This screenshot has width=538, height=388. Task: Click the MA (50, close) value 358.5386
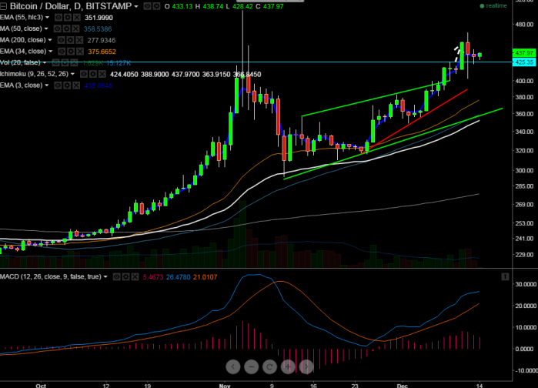click(98, 29)
